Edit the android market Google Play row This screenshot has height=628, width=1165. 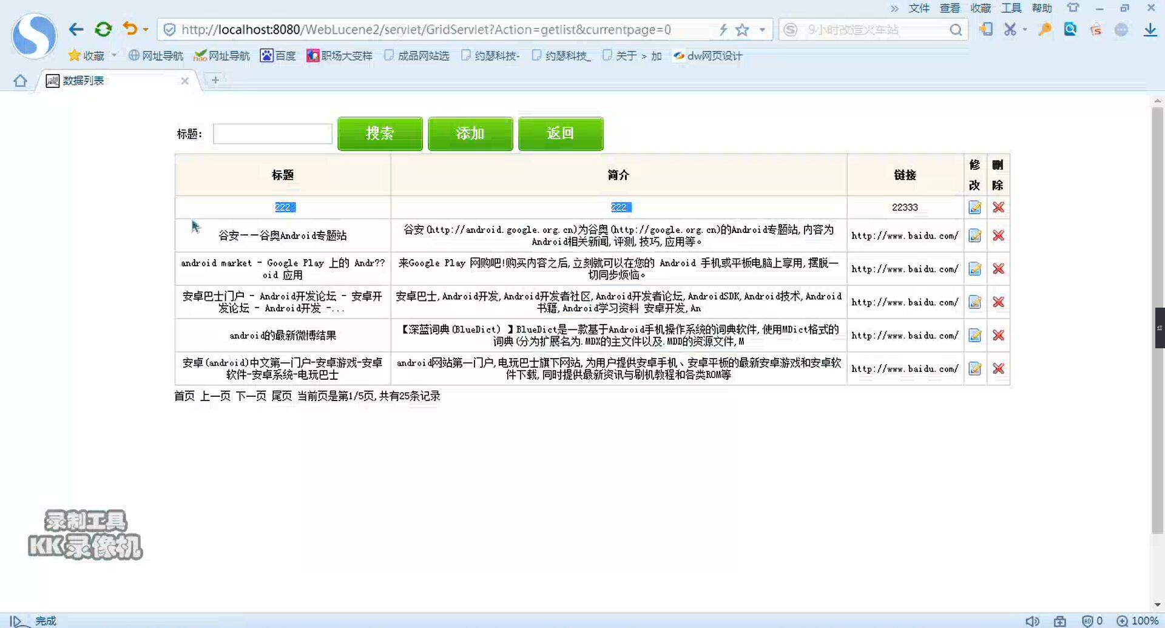[x=974, y=269]
